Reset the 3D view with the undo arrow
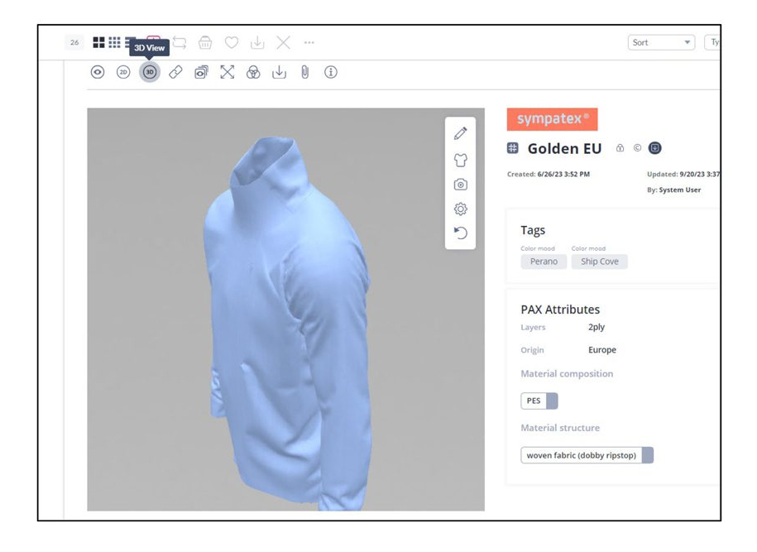This screenshot has height=552, width=757. click(461, 233)
